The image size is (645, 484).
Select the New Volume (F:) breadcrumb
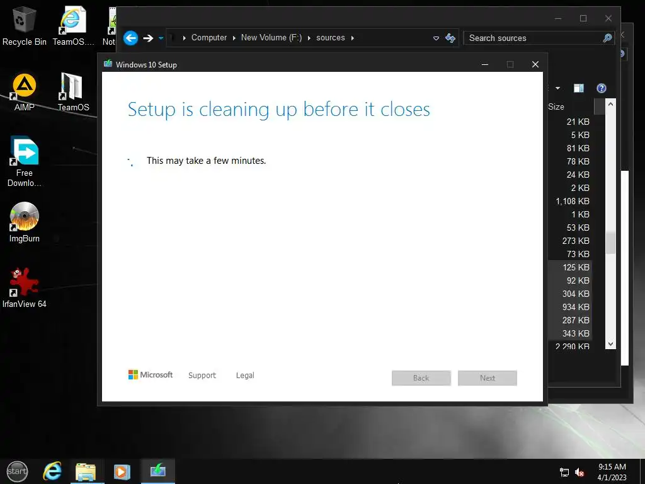(271, 37)
